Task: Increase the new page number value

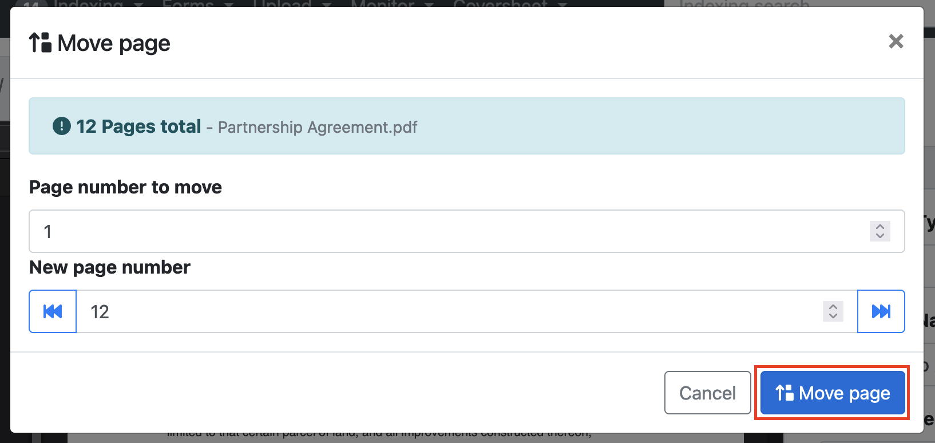Action: pos(833,307)
